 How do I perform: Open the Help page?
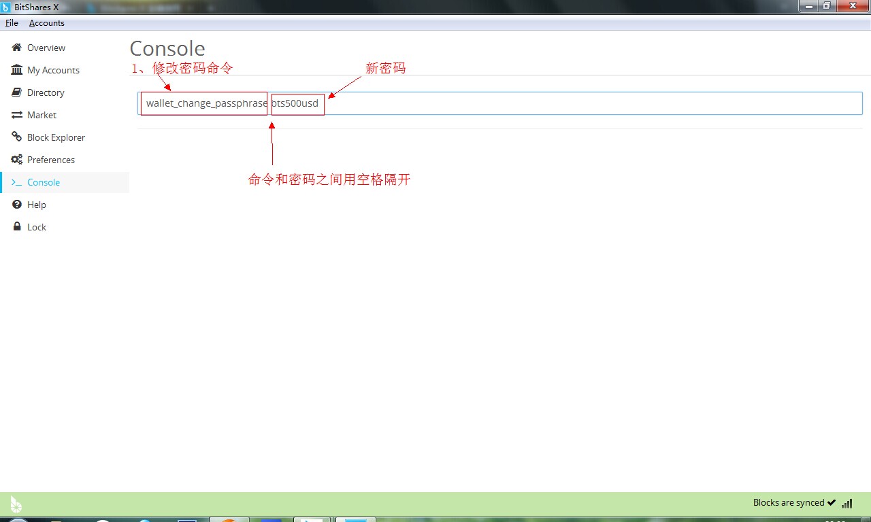coord(37,205)
